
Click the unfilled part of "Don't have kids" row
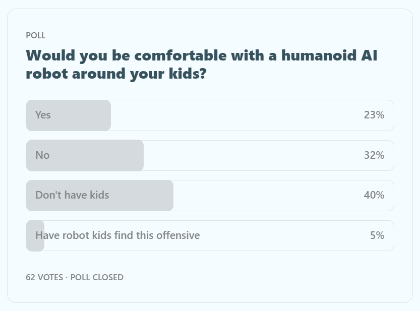pyautogui.click(x=267, y=196)
